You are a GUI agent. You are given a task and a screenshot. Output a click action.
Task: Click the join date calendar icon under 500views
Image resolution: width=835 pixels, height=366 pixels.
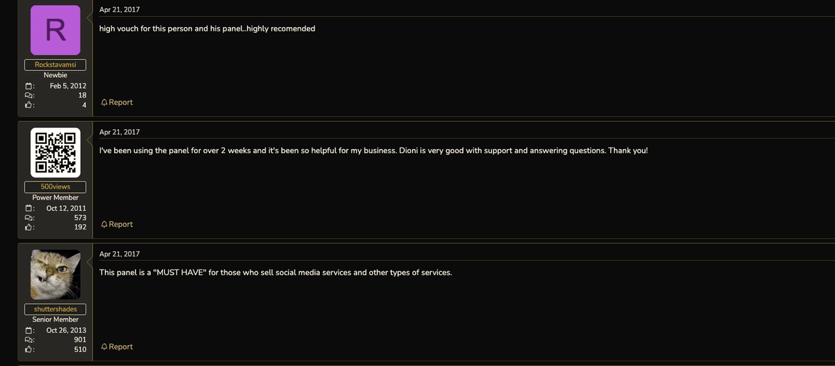(29, 208)
